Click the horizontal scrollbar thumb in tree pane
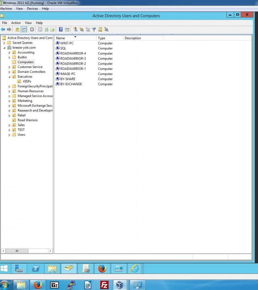The width and height of the screenshot is (258, 290). 17,251
